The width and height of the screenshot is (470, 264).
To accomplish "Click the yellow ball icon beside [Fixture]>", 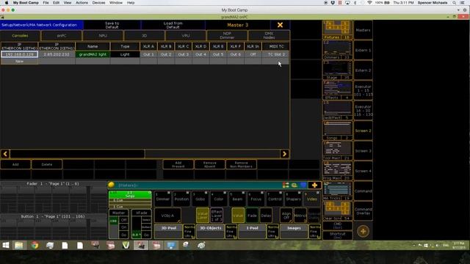I will click(x=111, y=185).
